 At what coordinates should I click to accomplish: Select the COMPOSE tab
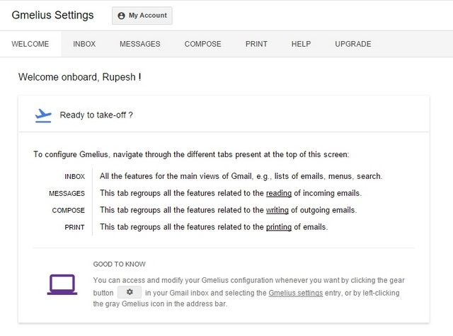tap(203, 44)
